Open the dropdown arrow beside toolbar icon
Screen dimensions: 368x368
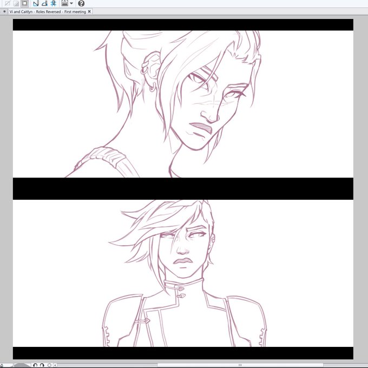[x=71, y=3]
